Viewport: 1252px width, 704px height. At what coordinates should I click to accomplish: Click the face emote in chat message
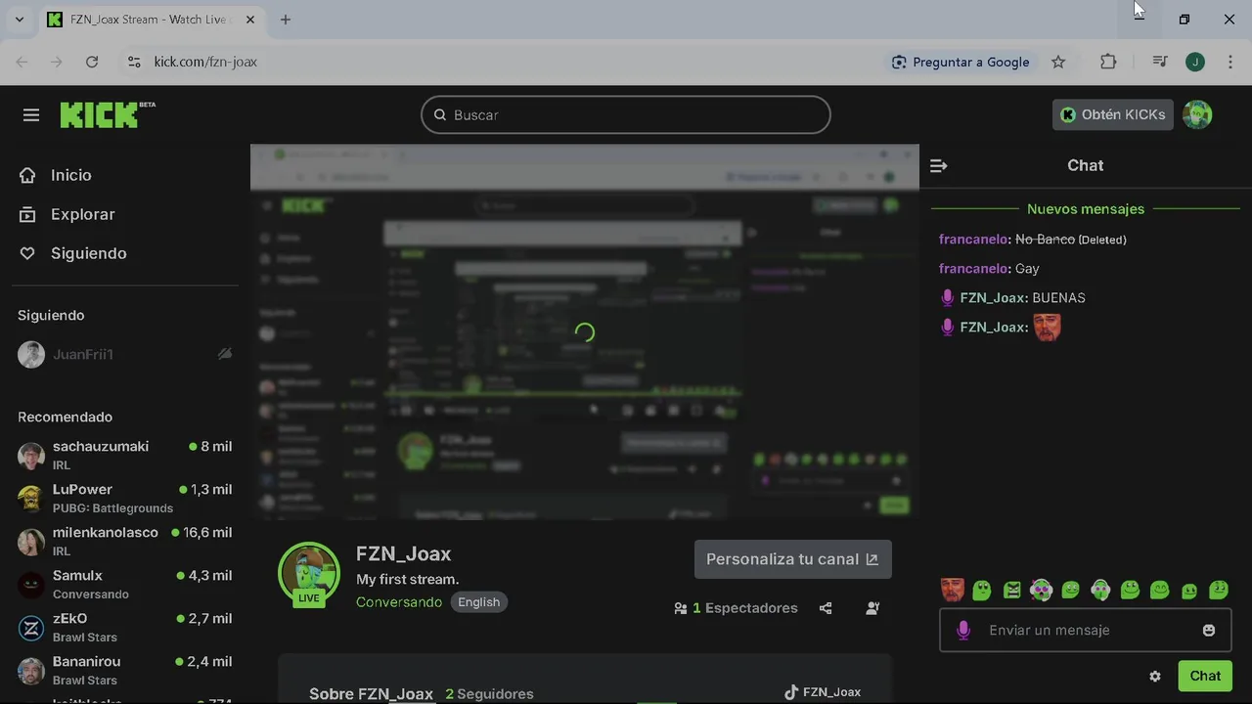tap(1047, 328)
